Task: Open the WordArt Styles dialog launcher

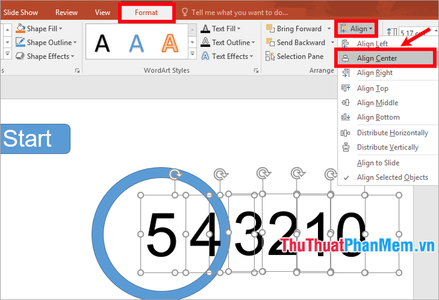Action: pos(256,70)
